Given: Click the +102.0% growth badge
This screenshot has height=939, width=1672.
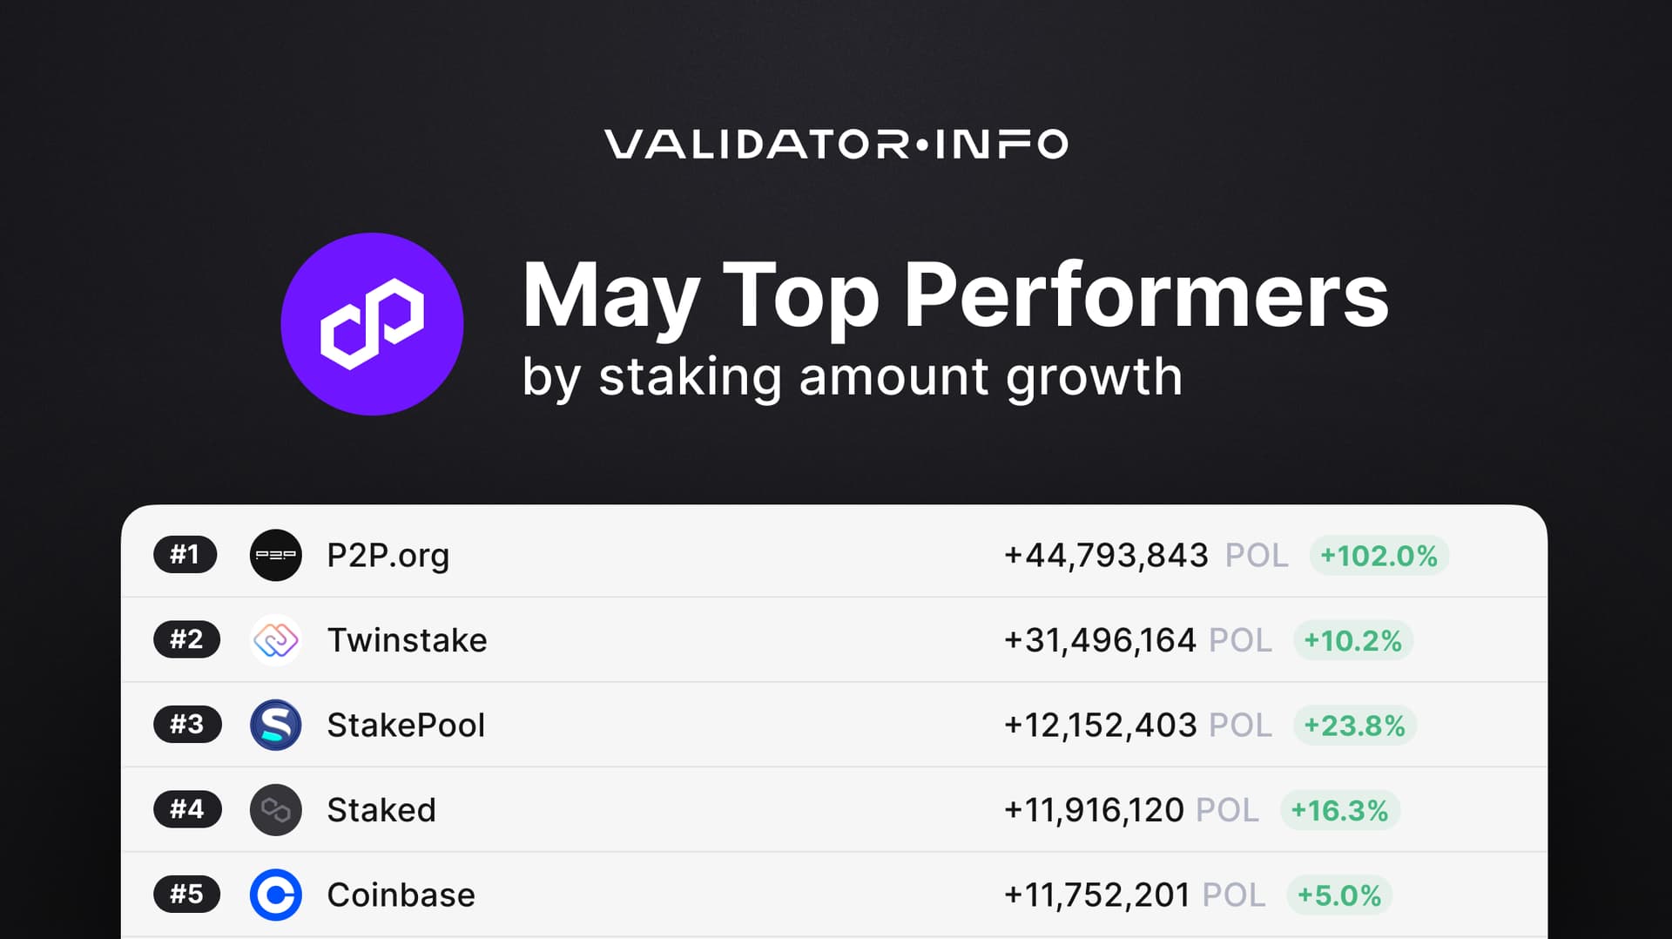Looking at the screenshot, I should [x=1379, y=556].
